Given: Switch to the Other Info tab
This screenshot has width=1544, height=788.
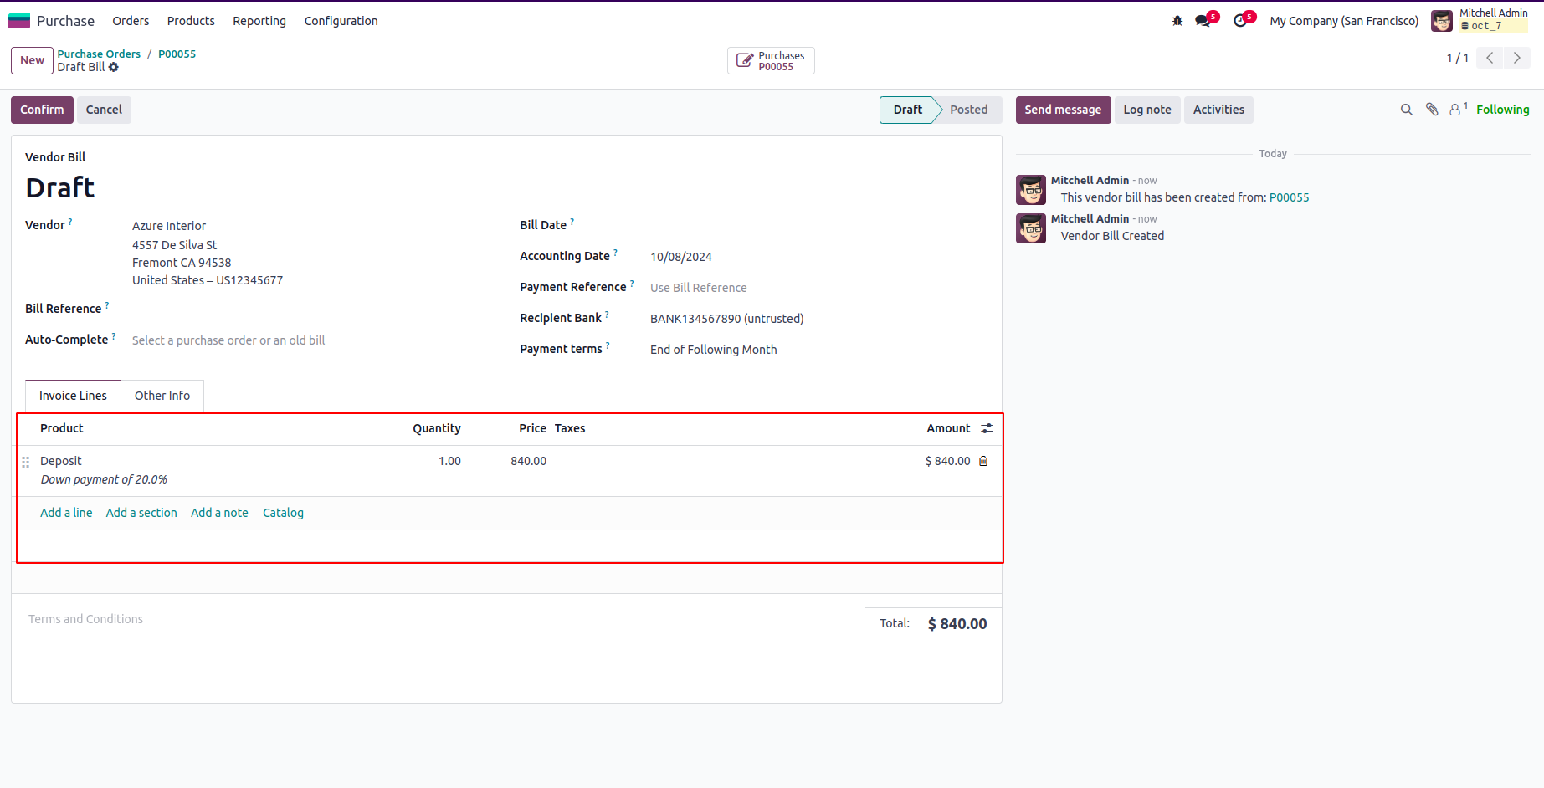Looking at the screenshot, I should click(162, 396).
